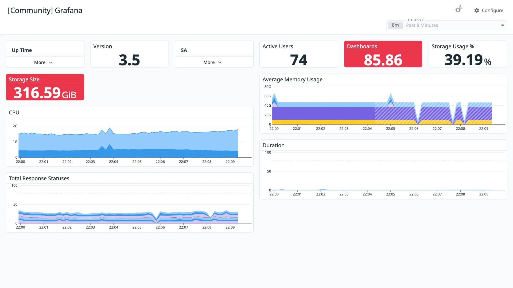Click the Active Users widget title
This screenshot has height=288, width=513.
click(x=278, y=46)
